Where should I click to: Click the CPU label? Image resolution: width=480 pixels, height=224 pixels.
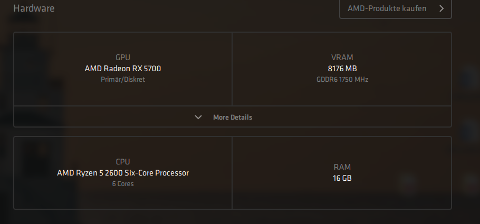click(x=123, y=162)
